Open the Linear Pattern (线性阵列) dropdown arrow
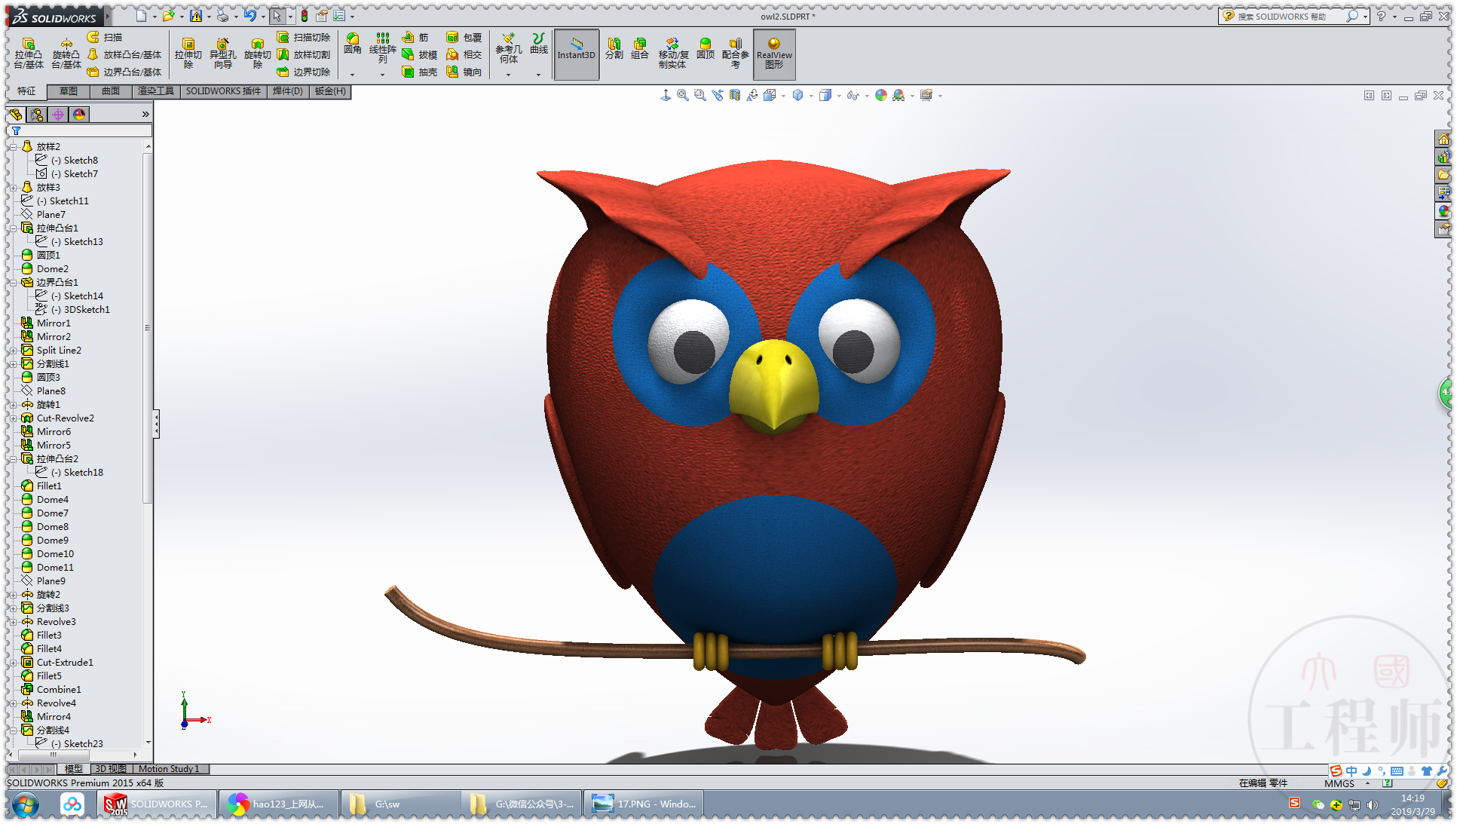This screenshot has height=824, width=1457. click(382, 75)
